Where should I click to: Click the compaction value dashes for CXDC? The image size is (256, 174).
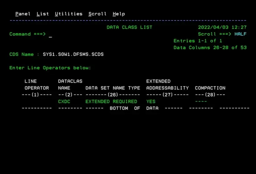[x=201, y=102]
